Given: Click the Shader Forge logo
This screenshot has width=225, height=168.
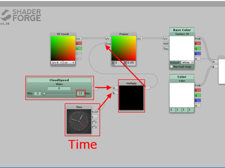Looking at the screenshot, I should pyautogui.click(x=21, y=16).
